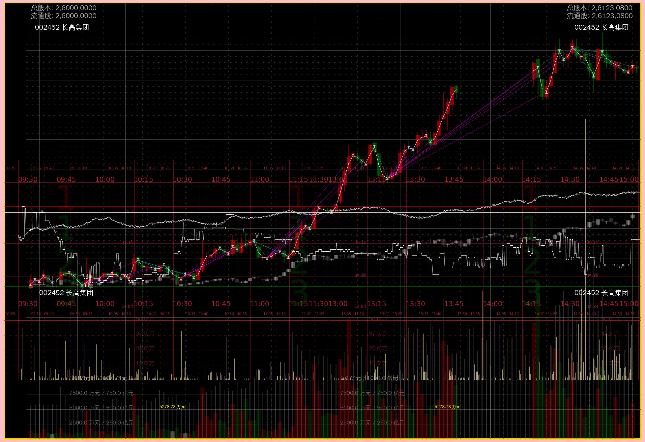This screenshot has width=645, height=442.
Task: Select 13:30 on the upper time axis
Action: pyautogui.click(x=415, y=179)
